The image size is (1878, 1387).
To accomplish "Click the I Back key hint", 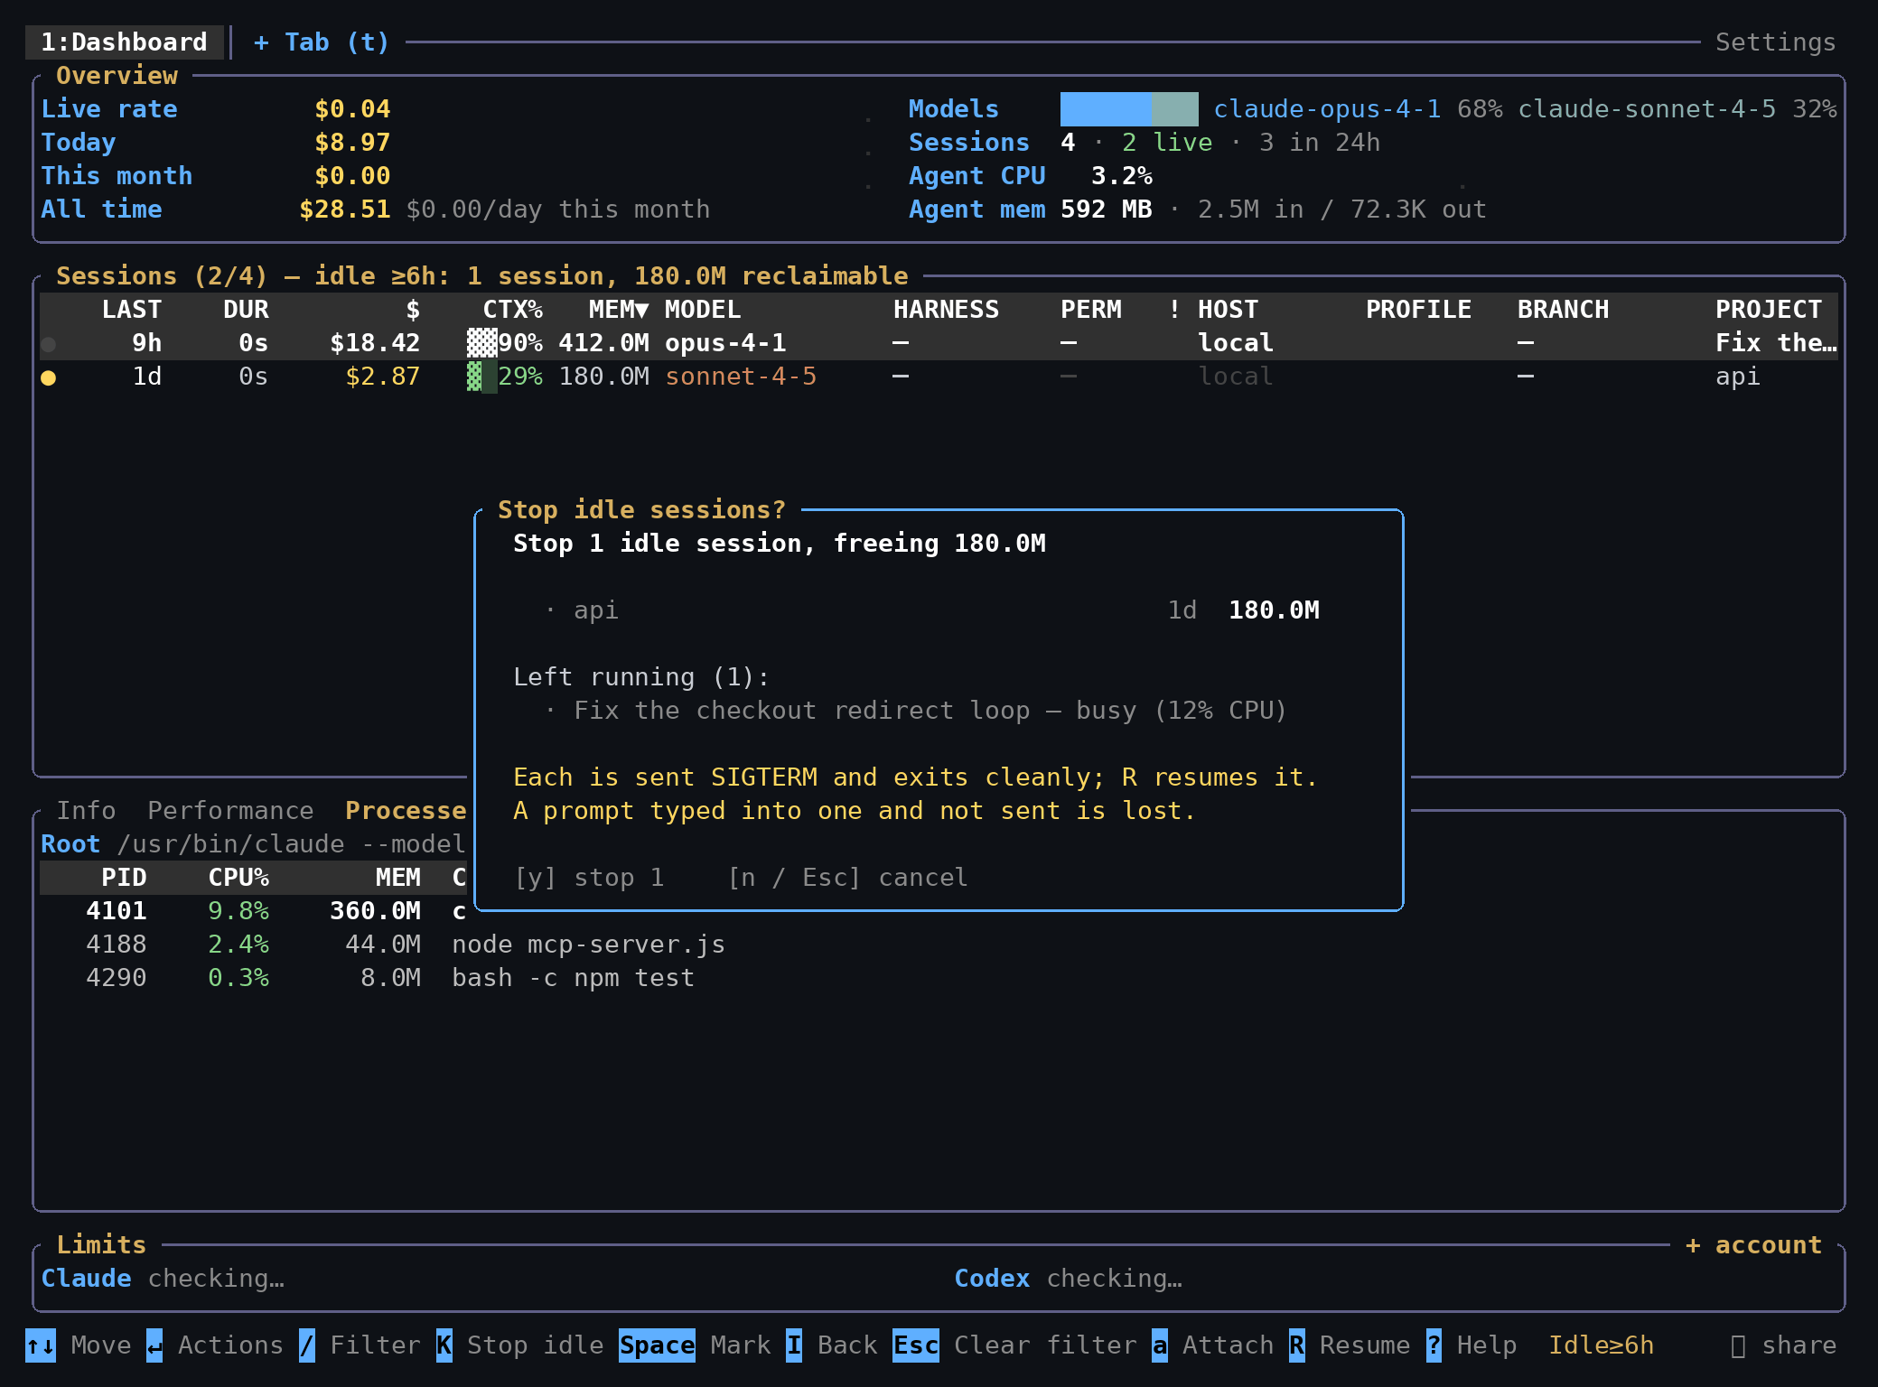I will 831,1345.
